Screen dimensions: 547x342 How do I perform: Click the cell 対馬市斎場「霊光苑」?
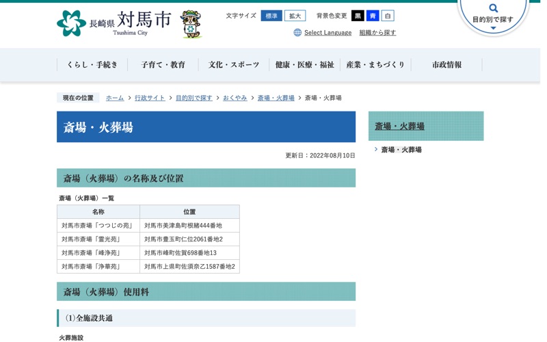(x=98, y=239)
